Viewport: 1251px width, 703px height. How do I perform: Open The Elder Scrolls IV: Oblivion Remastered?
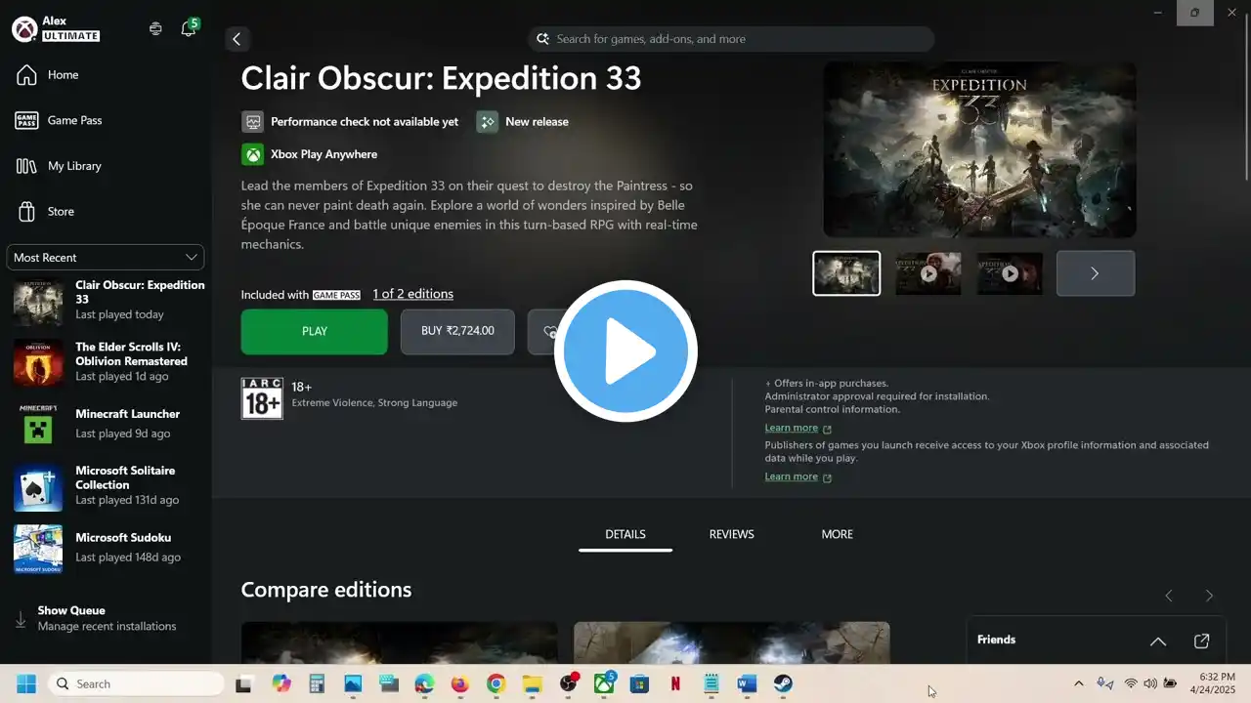pyautogui.click(x=106, y=361)
